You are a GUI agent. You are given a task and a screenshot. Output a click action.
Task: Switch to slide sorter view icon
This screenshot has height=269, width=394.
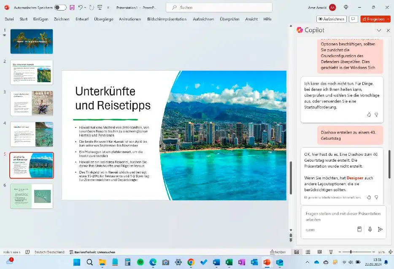[308, 252]
